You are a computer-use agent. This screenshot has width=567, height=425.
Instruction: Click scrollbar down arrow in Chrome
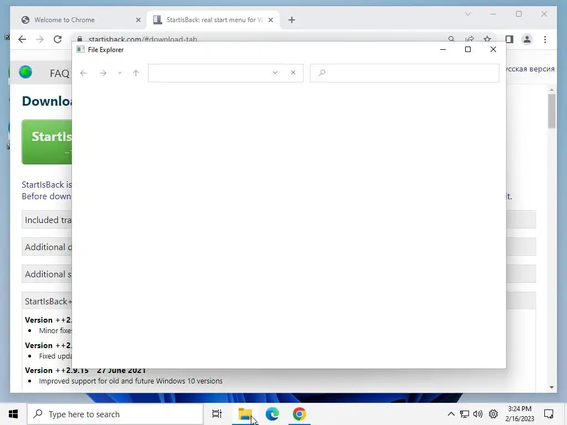[551, 387]
